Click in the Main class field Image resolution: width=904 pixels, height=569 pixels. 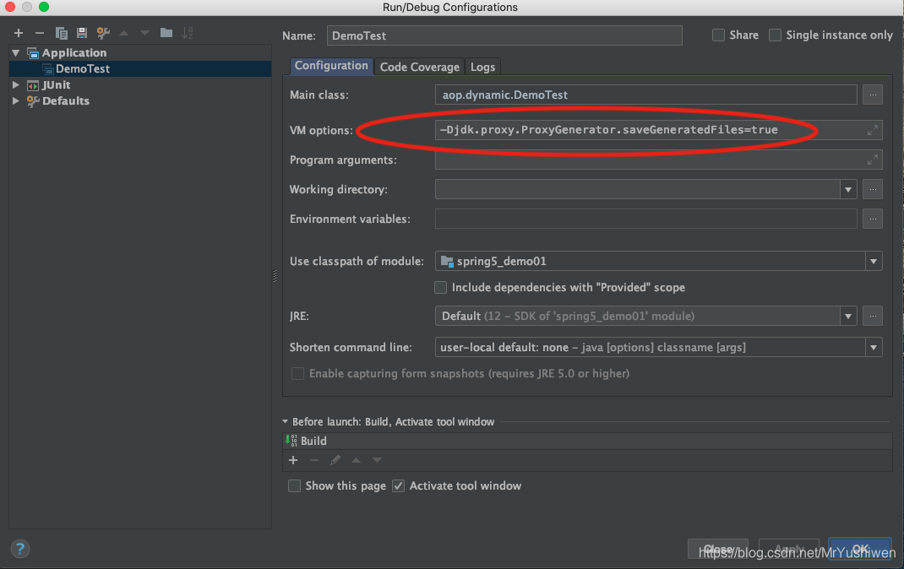[645, 95]
